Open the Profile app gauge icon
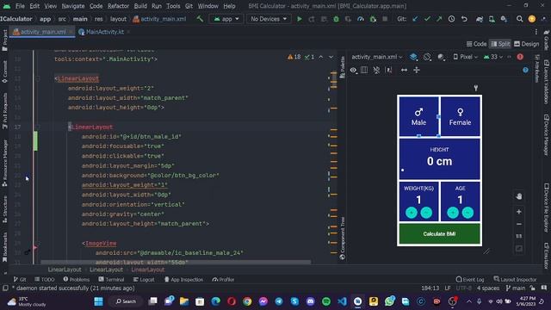 tap(361, 19)
